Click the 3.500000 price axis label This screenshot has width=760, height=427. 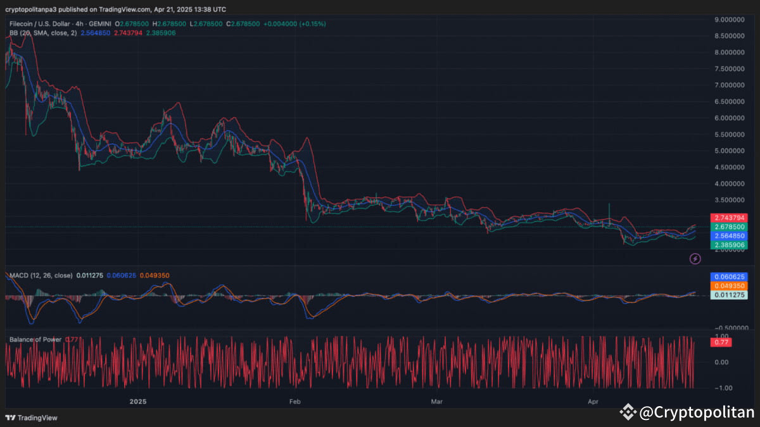pyautogui.click(x=730, y=200)
